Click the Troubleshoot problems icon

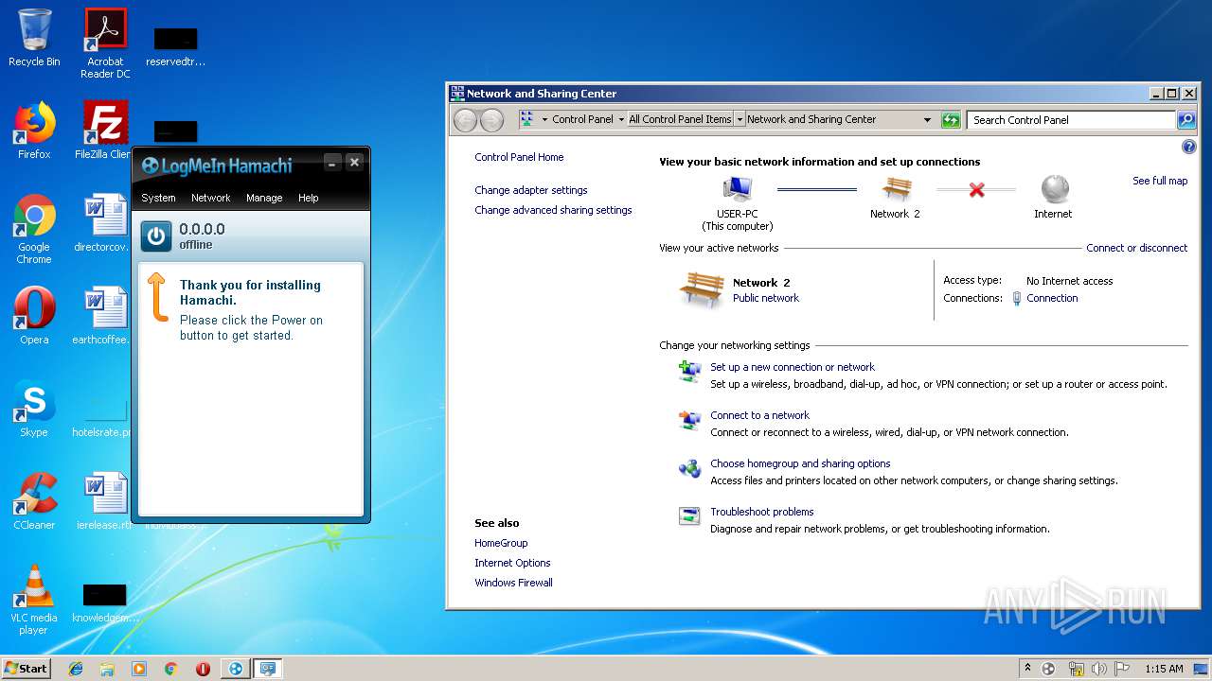689,515
